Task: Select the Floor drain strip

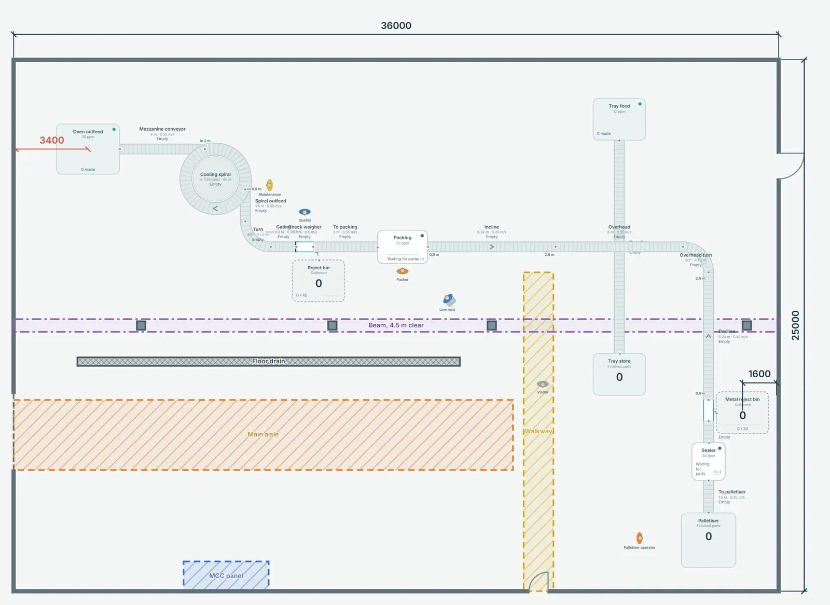Action: (x=269, y=361)
